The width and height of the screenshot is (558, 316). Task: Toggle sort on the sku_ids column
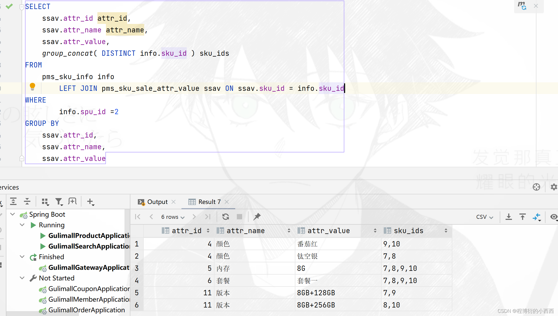tap(446, 231)
